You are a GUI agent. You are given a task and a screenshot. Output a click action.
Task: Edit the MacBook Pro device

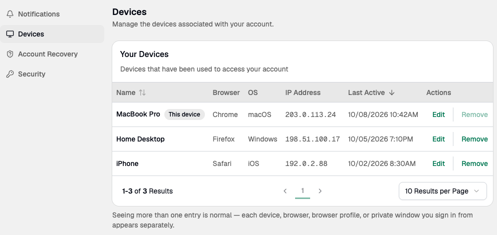pyautogui.click(x=439, y=114)
